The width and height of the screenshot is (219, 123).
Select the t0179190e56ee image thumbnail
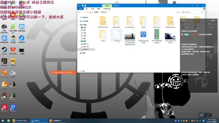point(157,37)
